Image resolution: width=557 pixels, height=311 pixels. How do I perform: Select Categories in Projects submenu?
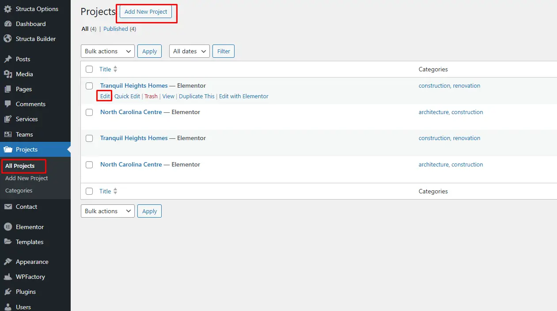point(19,191)
